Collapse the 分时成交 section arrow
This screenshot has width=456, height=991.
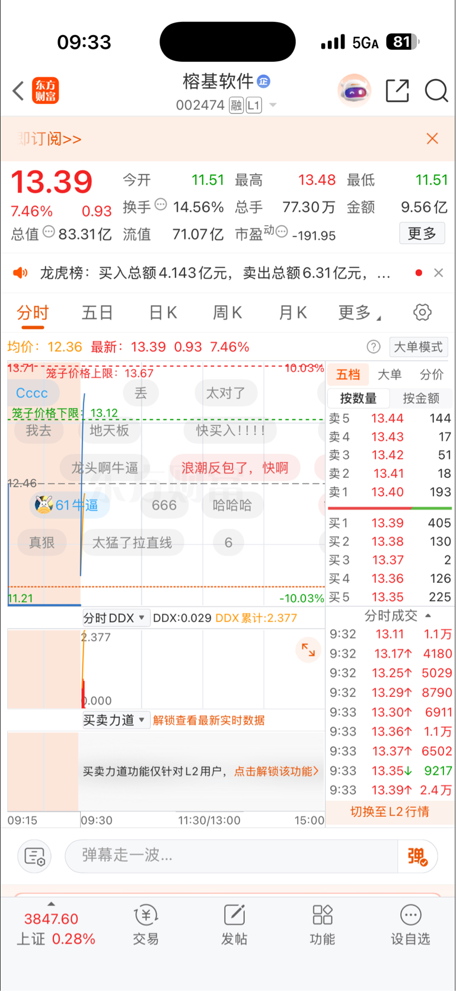(428, 616)
